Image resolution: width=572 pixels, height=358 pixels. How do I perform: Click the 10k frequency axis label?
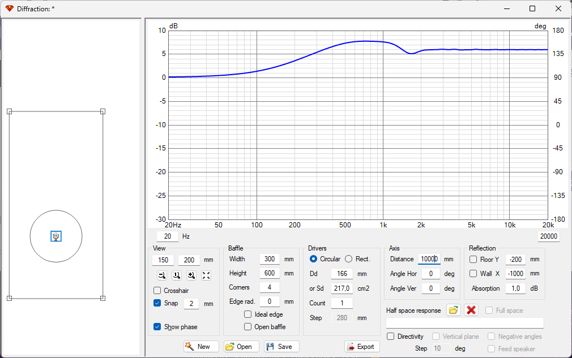click(510, 225)
